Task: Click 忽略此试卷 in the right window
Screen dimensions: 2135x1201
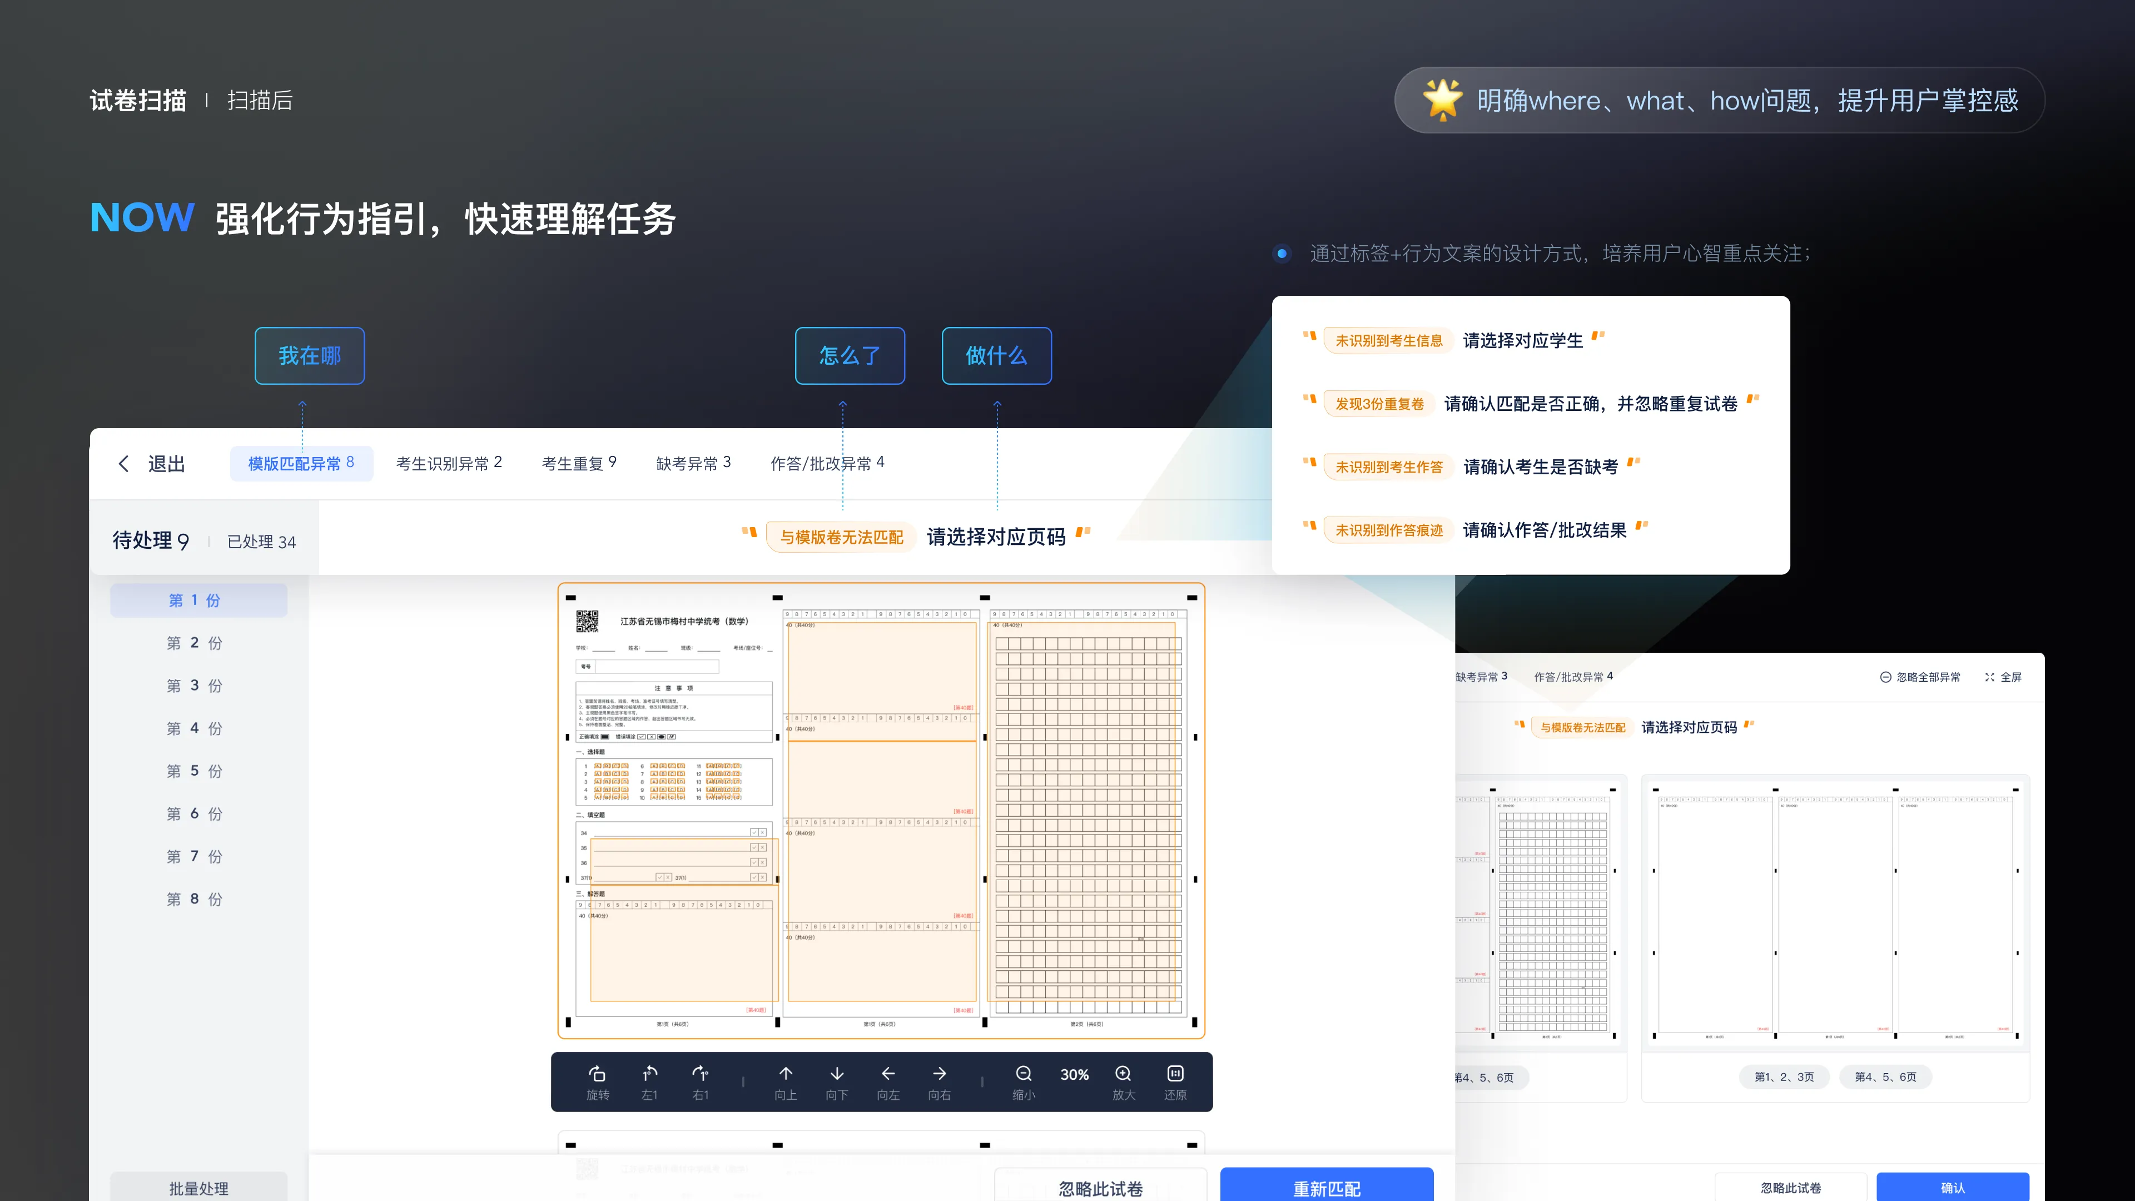Action: [1791, 1187]
